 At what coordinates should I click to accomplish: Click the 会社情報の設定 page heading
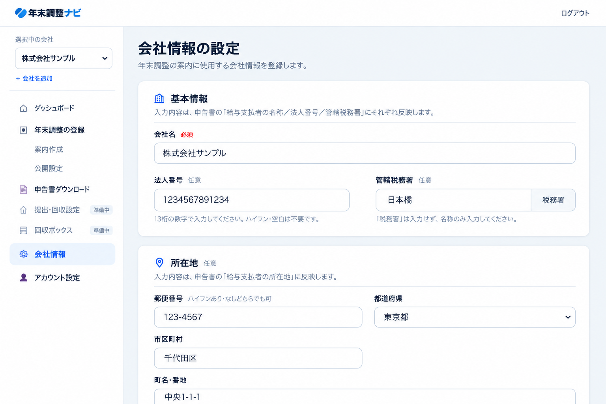coord(189,49)
